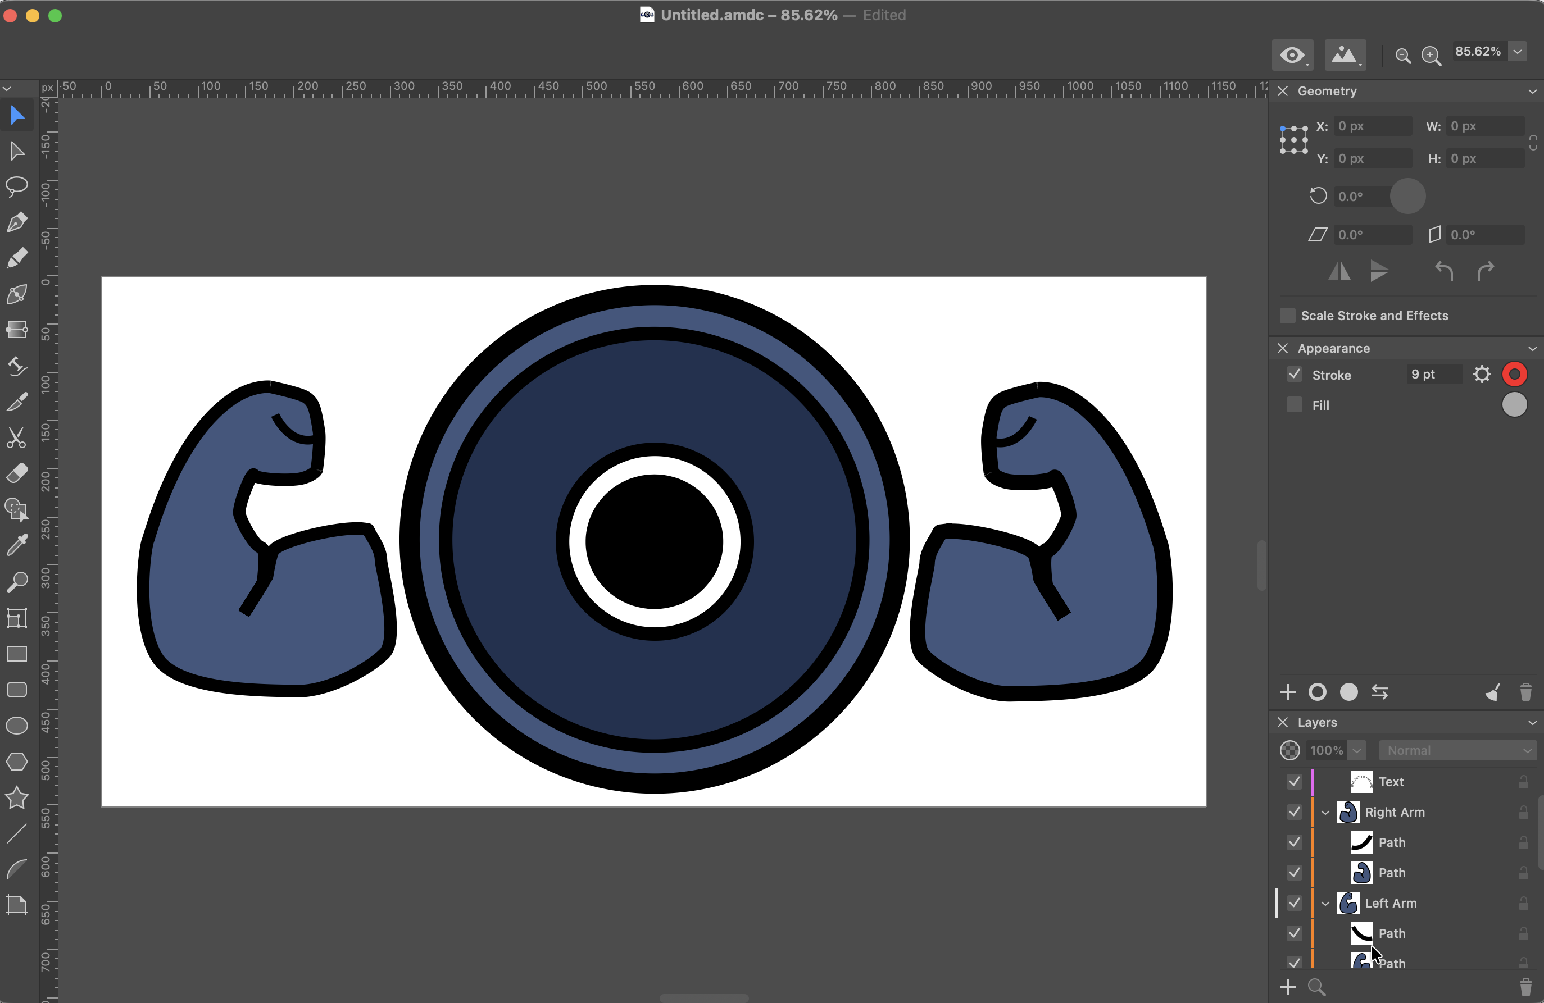Viewport: 1544px width, 1003px height.
Task: Click the rotation angle dial
Action: tap(1408, 196)
